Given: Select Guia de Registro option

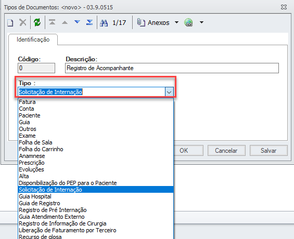Looking at the screenshot, I should coord(96,203).
